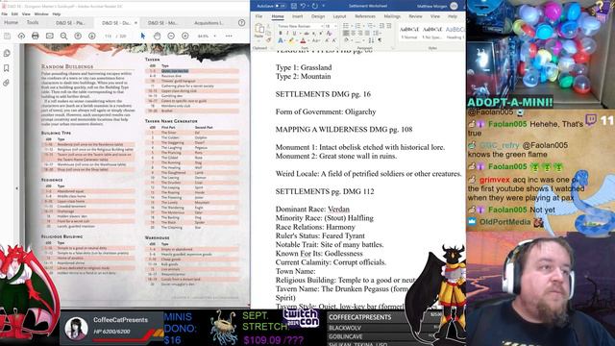
Task: Click the Save icon in Word title bar
Action: (x=294, y=6)
